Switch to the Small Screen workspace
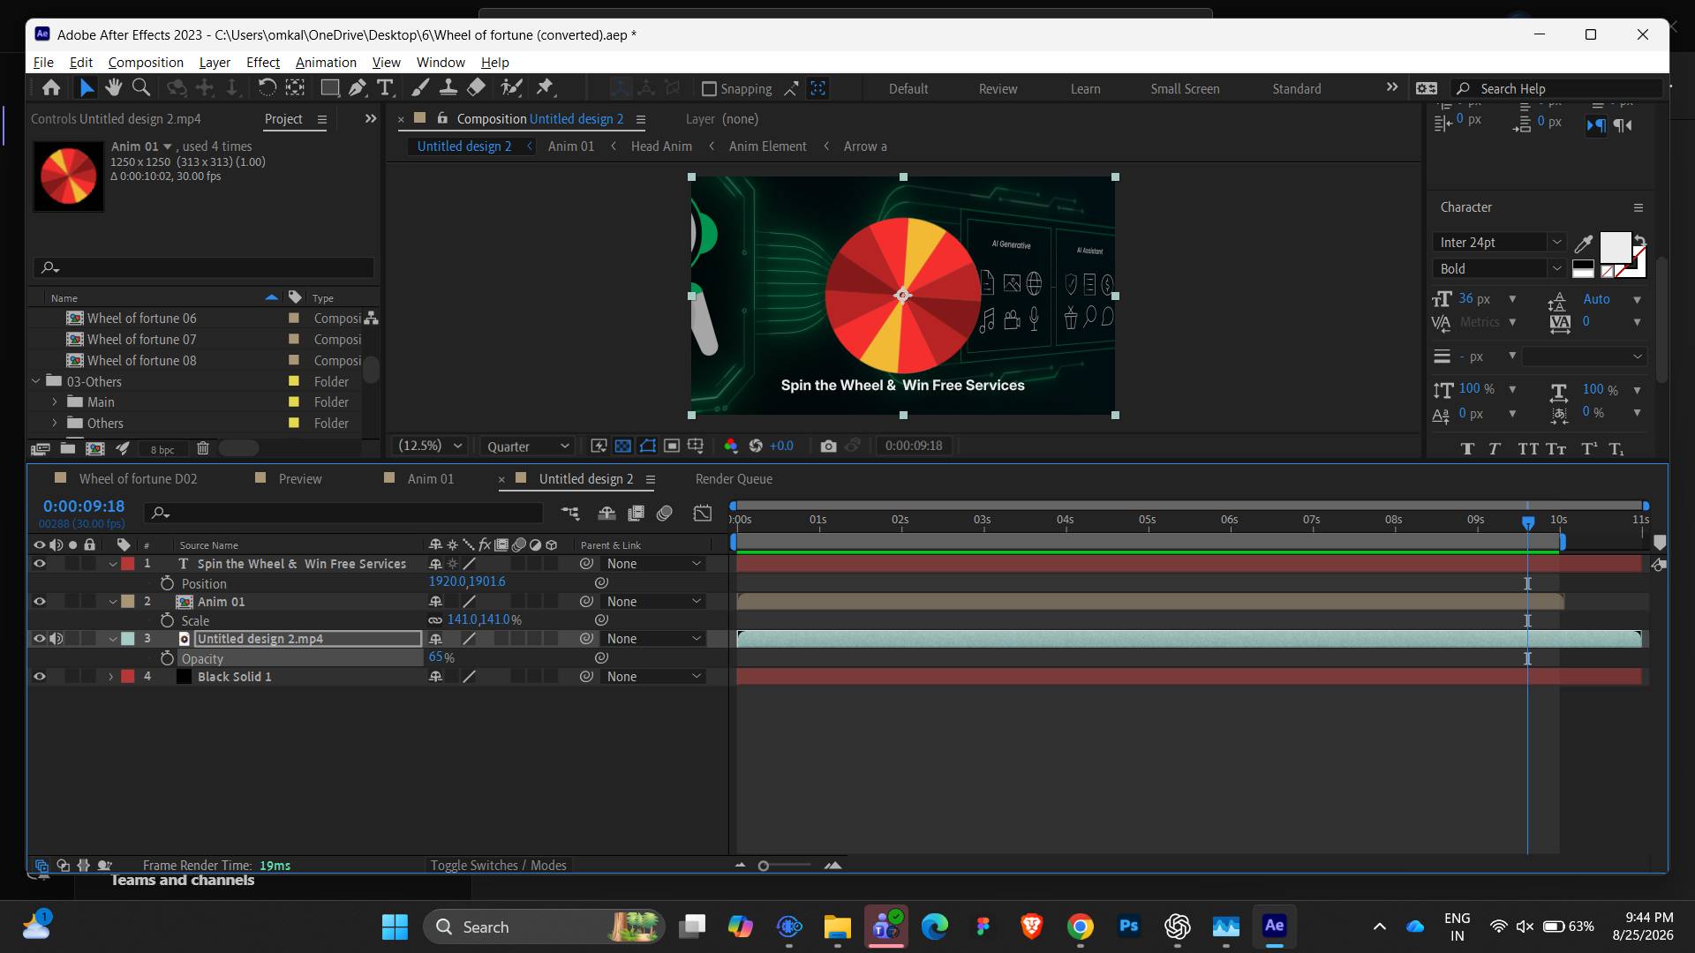The width and height of the screenshot is (1695, 953). click(1185, 89)
